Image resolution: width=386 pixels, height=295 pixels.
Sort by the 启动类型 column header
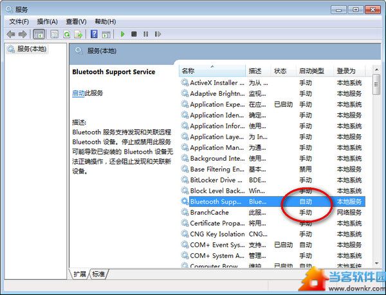point(315,71)
